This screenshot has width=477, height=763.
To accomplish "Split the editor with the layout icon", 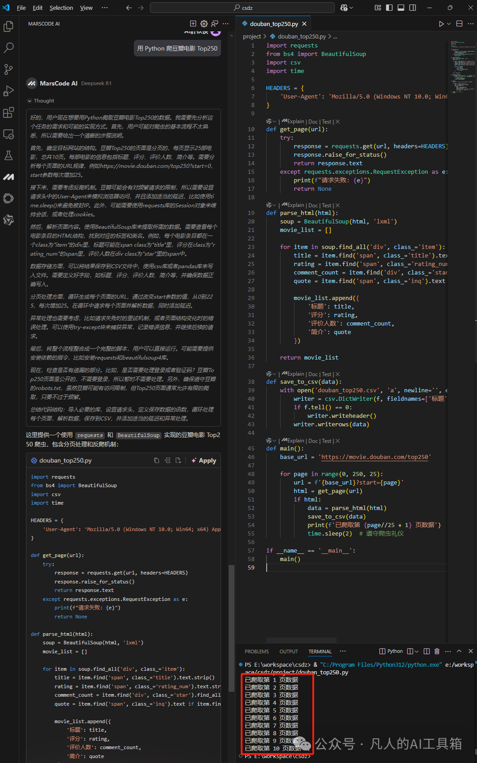I will (459, 24).
